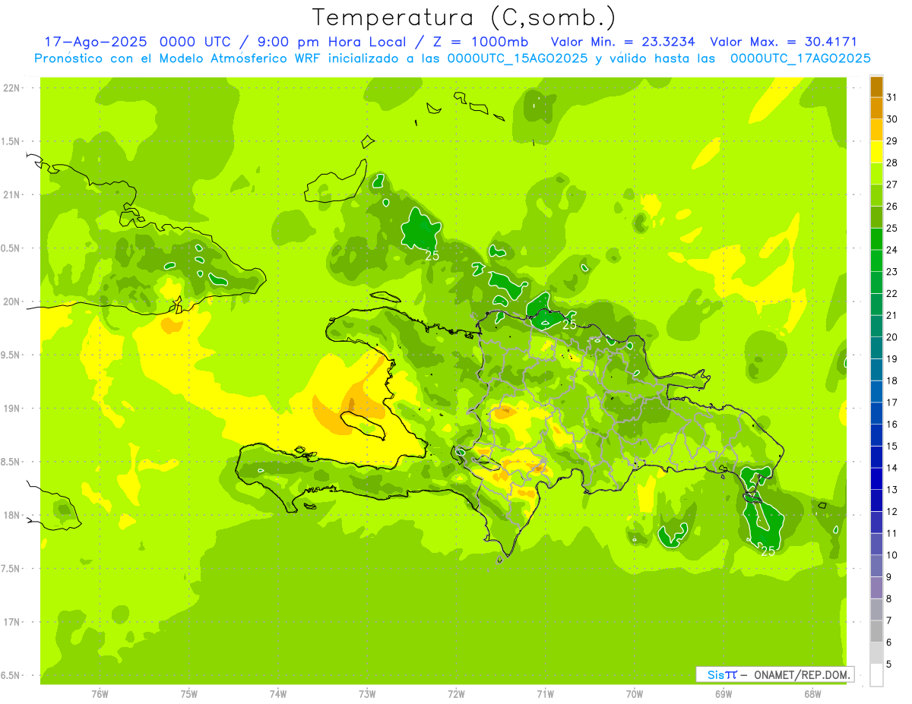Click the title 'Temperatura (C,somb.)'
This screenshot has height=704, width=912.
[x=464, y=17]
